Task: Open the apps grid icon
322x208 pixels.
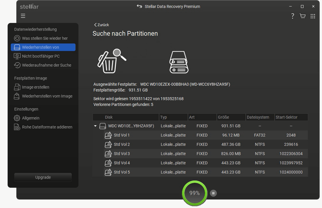Action: click(x=313, y=16)
